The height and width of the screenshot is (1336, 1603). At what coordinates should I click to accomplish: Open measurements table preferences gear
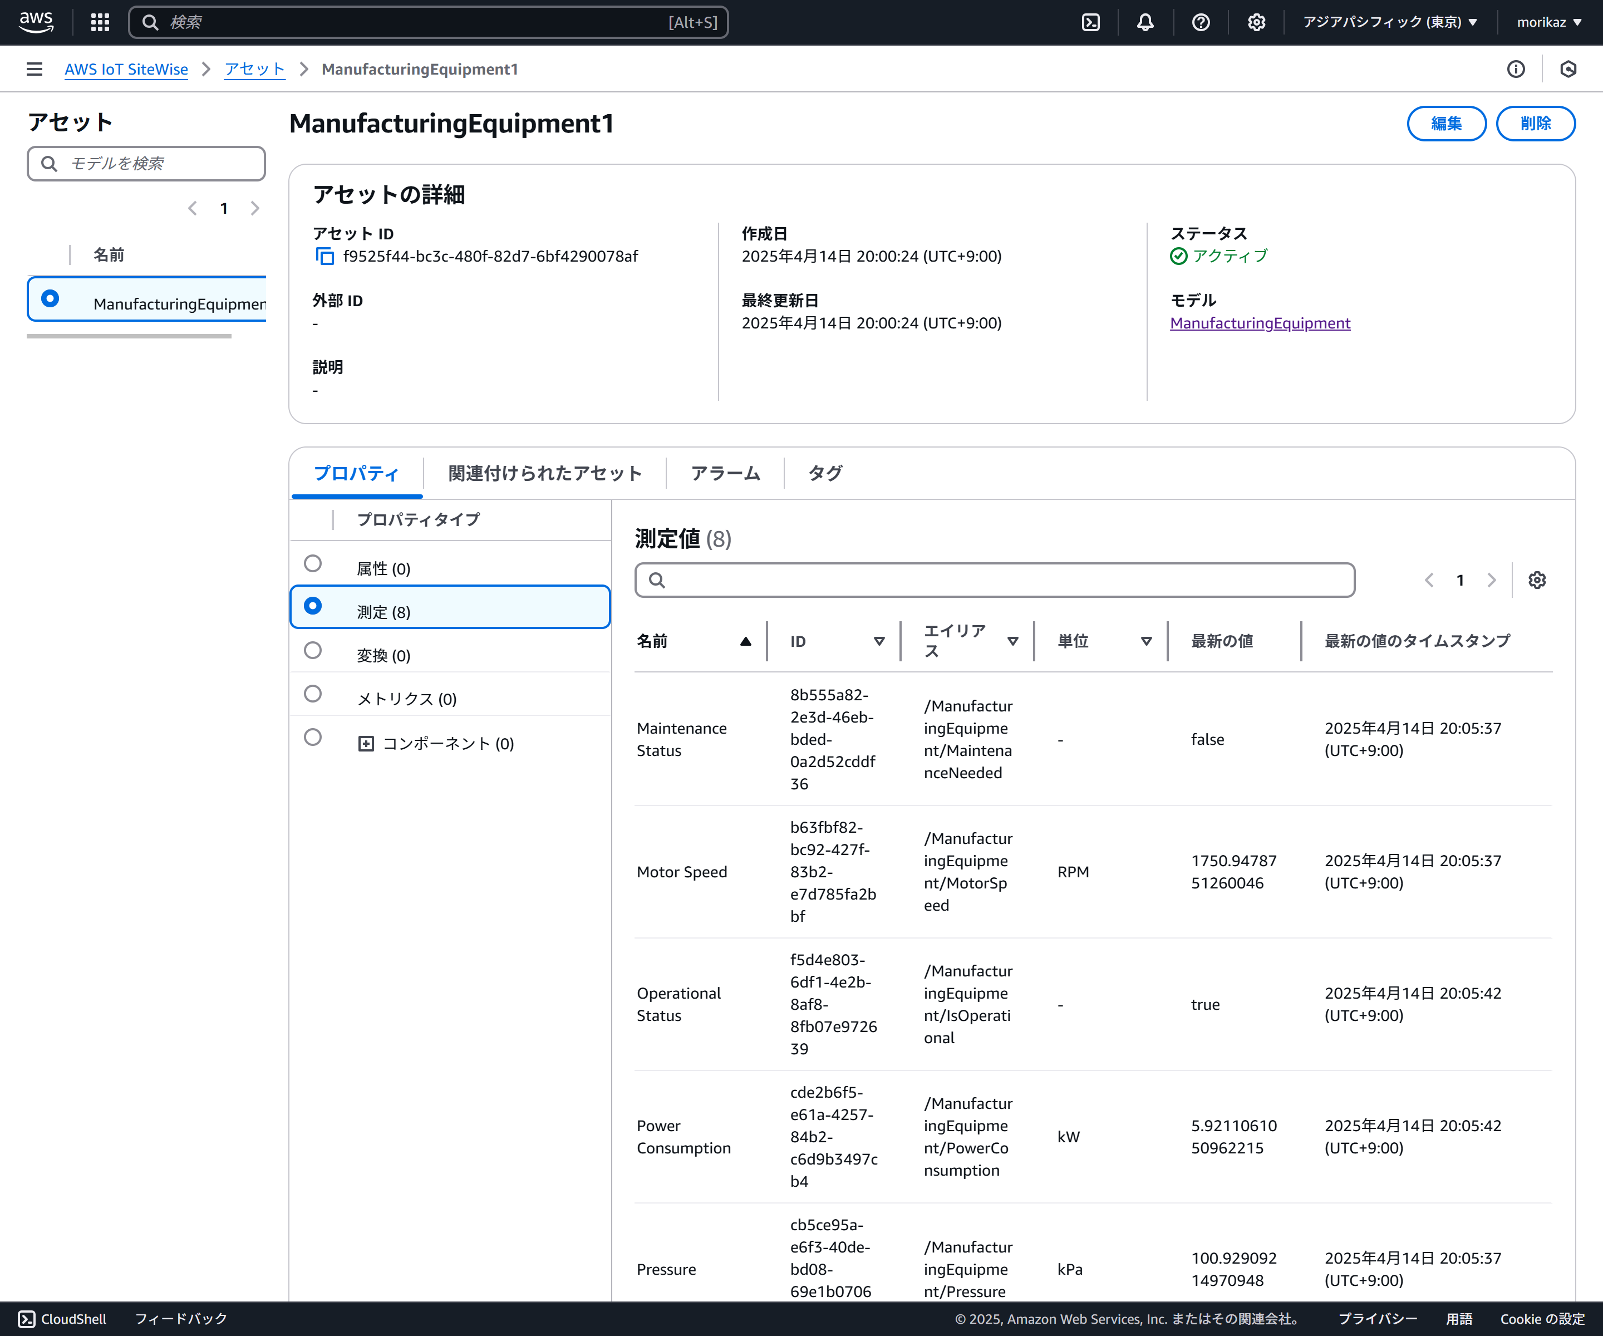[1537, 580]
